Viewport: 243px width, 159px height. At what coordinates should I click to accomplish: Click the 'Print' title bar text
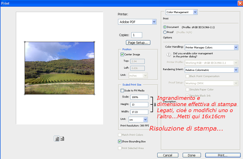pos(5,3)
